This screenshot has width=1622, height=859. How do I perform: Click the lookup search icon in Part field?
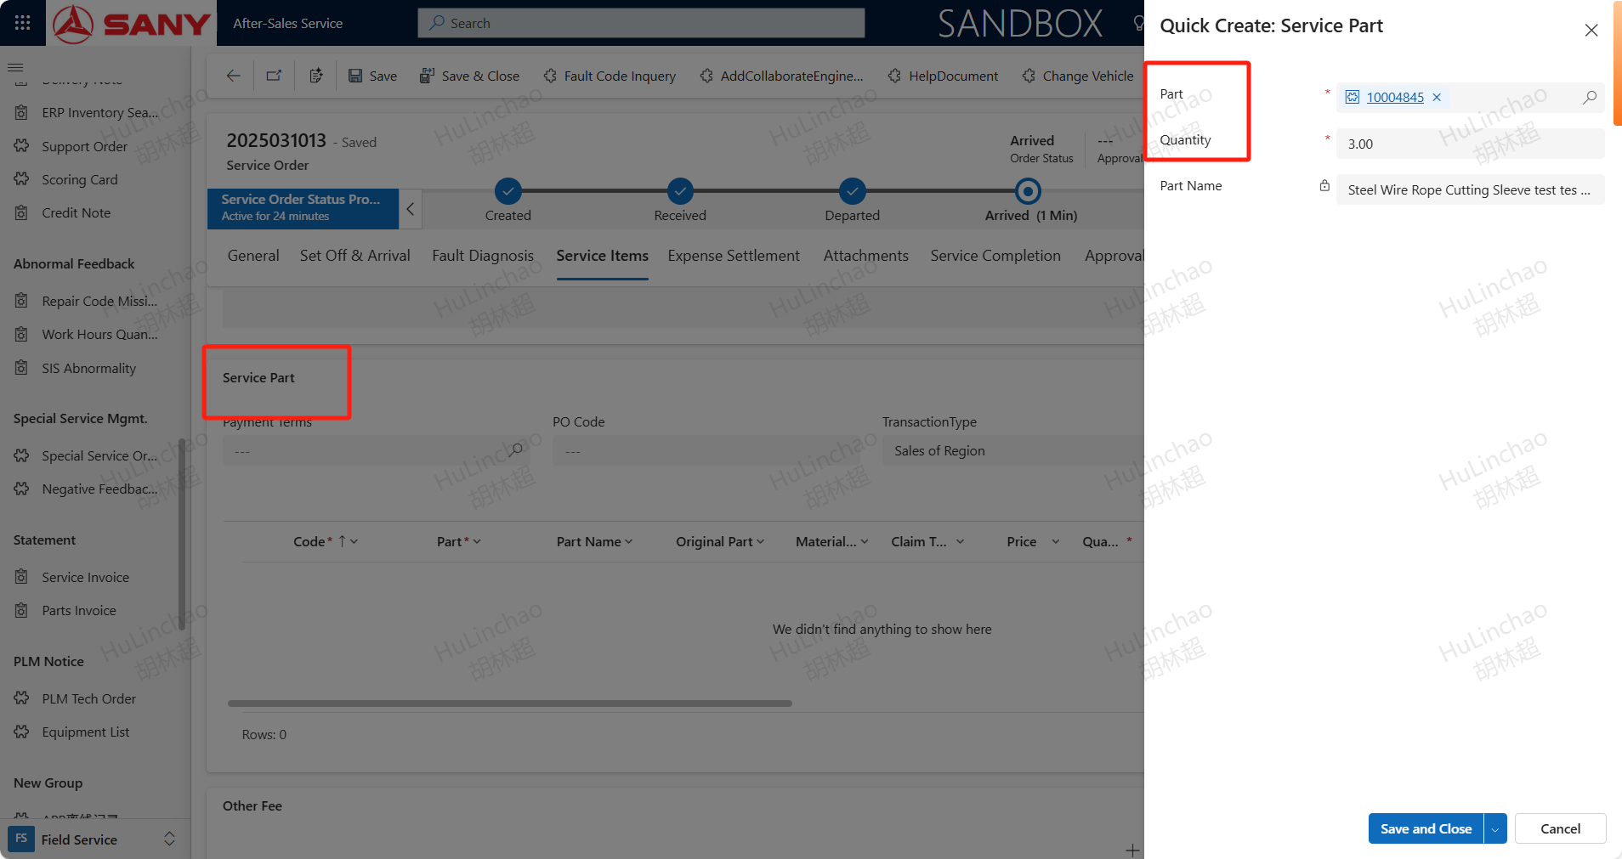[x=1589, y=97]
